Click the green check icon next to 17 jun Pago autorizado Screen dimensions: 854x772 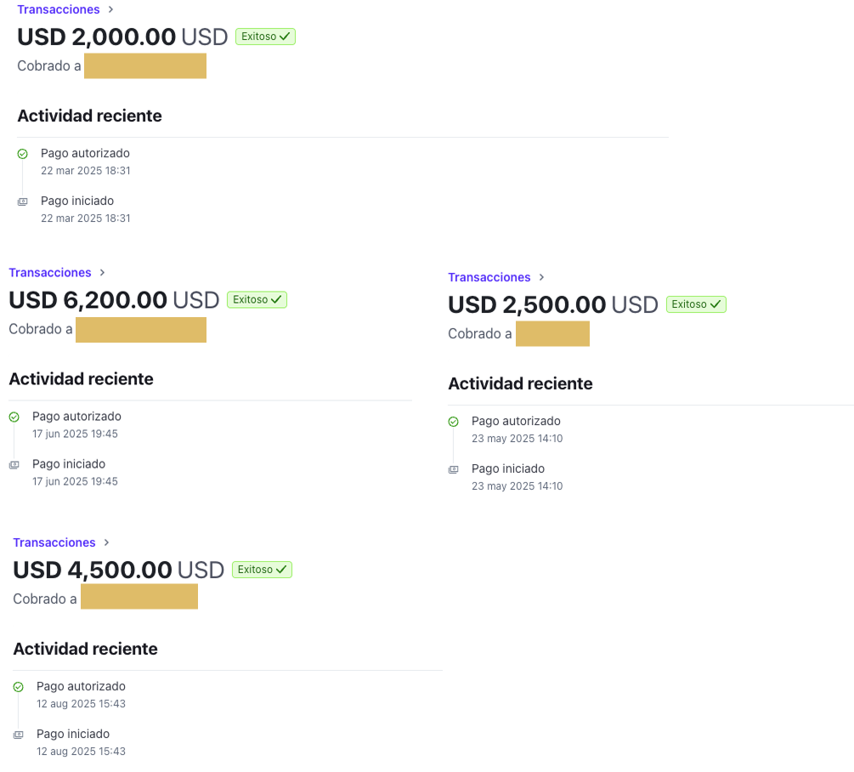(x=14, y=417)
